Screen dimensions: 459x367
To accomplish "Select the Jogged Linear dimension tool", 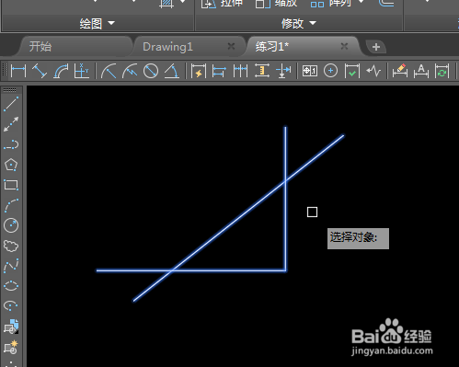I will 373,71.
